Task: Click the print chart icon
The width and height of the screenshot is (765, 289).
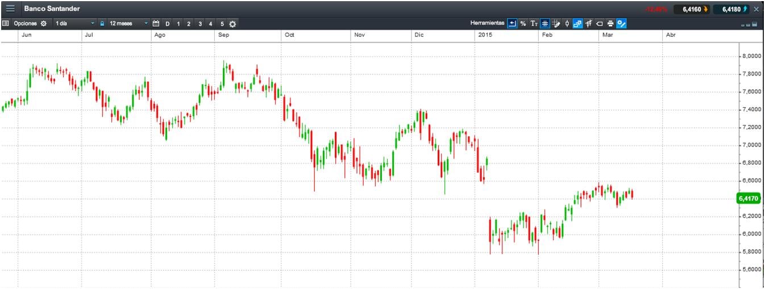Action: 610,23
